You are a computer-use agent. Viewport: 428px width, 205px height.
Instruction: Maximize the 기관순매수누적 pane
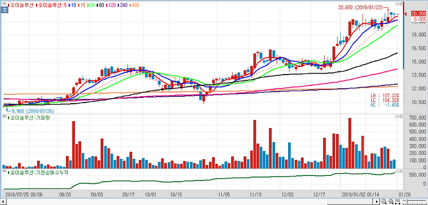[x=397, y=171]
